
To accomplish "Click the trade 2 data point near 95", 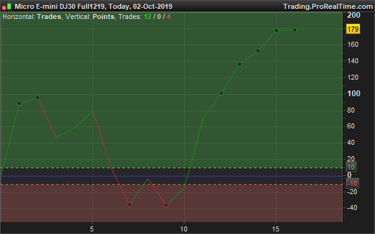I will tap(37, 97).
